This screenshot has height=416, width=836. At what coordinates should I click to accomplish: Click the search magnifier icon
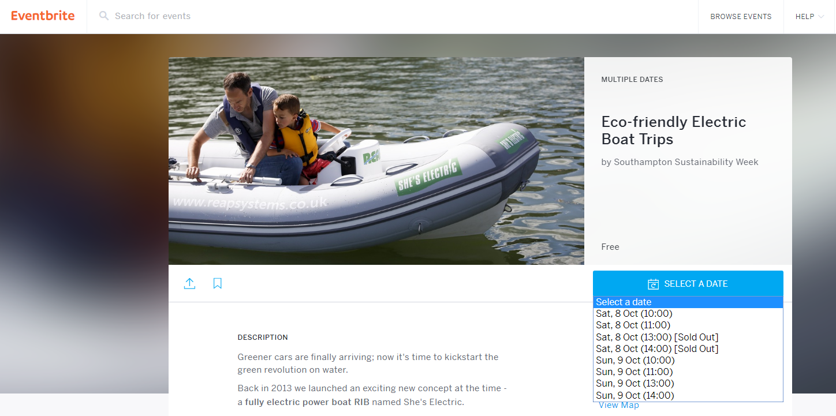104,16
